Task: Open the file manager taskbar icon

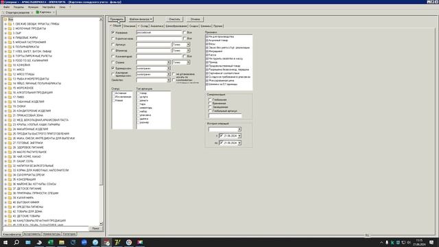Action: [62, 242]
